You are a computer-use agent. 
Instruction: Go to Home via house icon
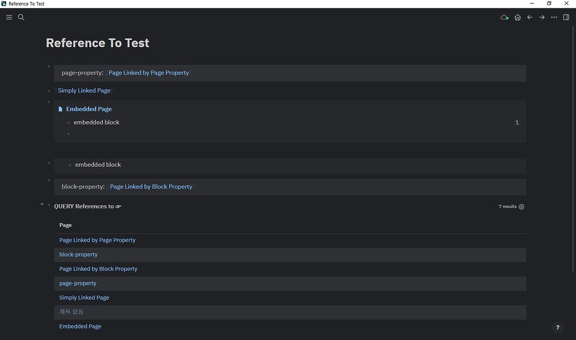coord(517,17)
